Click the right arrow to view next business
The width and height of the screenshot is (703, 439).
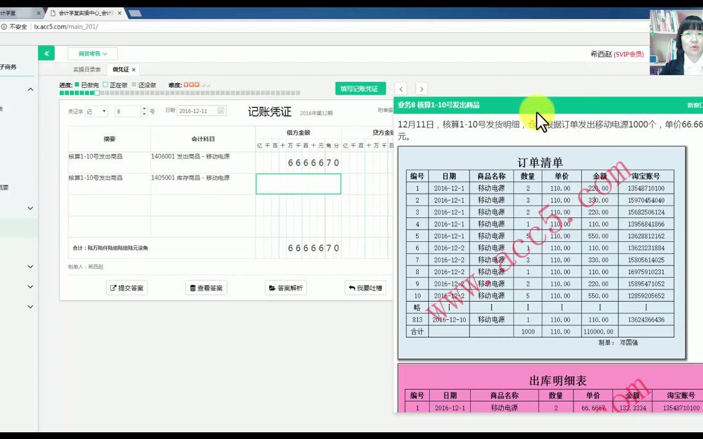point(421,88)
